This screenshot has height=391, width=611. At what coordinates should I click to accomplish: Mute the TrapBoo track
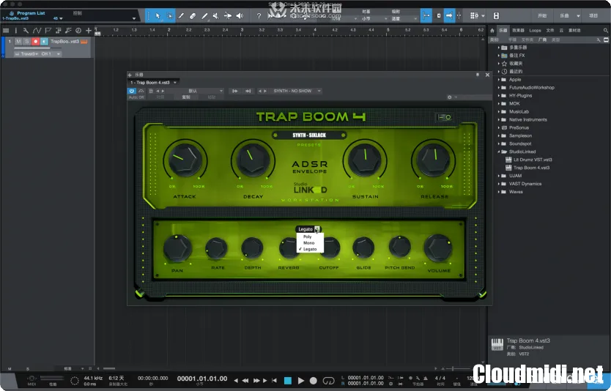(18, 42)
